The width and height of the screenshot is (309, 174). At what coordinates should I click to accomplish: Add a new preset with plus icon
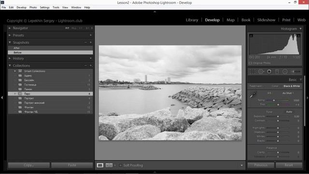91,35
